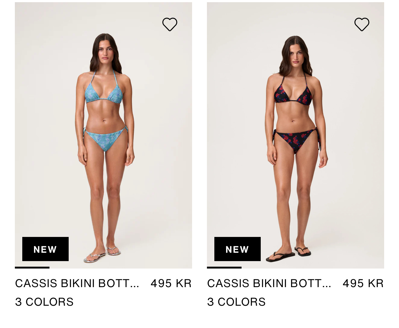Click the NEW badge on the floral bikini photo

tap(238, 249)
